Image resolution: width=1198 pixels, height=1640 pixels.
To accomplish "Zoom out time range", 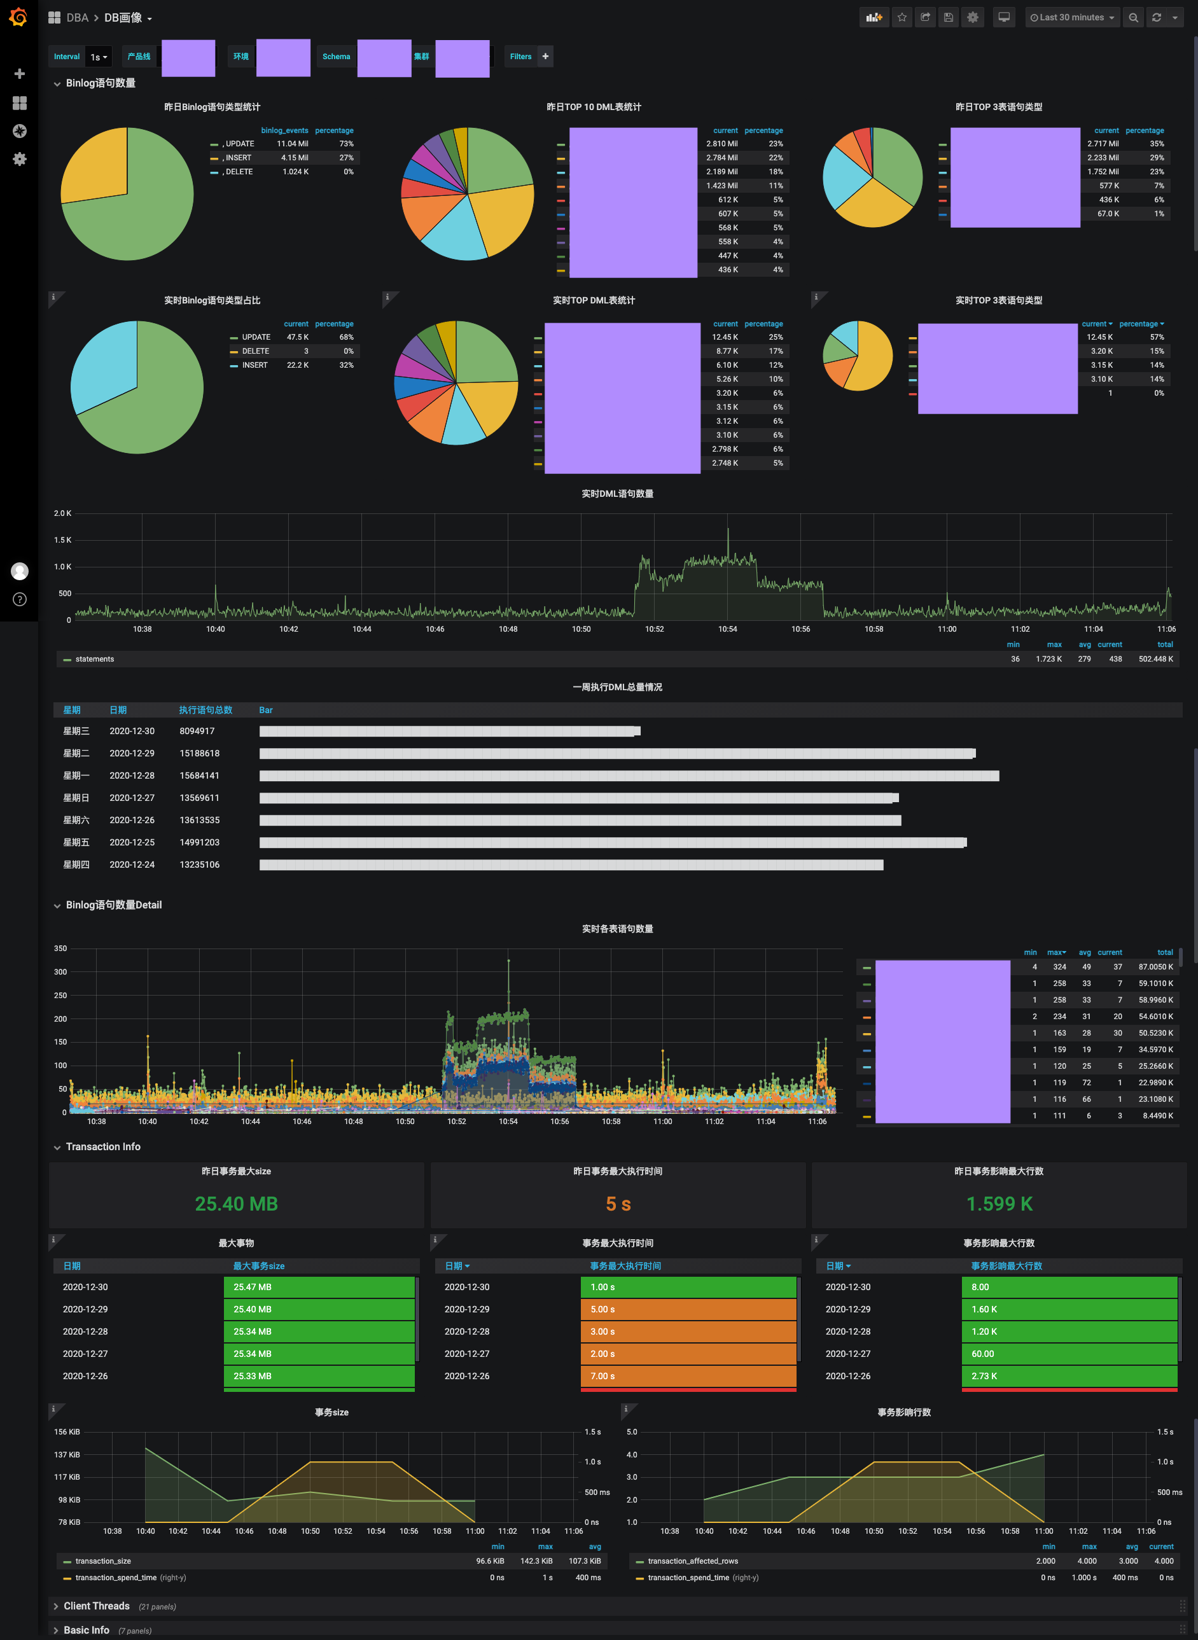I will pos(1134,17).
